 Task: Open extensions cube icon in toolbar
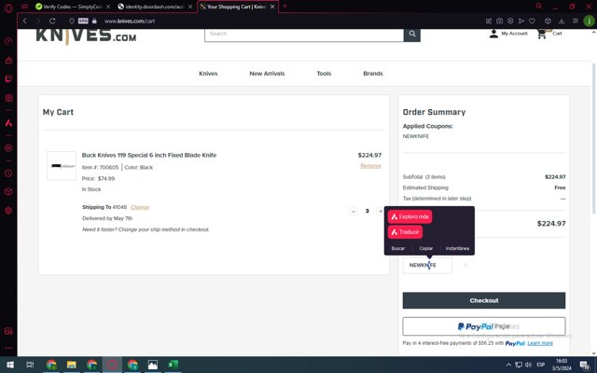coord(548,21)
